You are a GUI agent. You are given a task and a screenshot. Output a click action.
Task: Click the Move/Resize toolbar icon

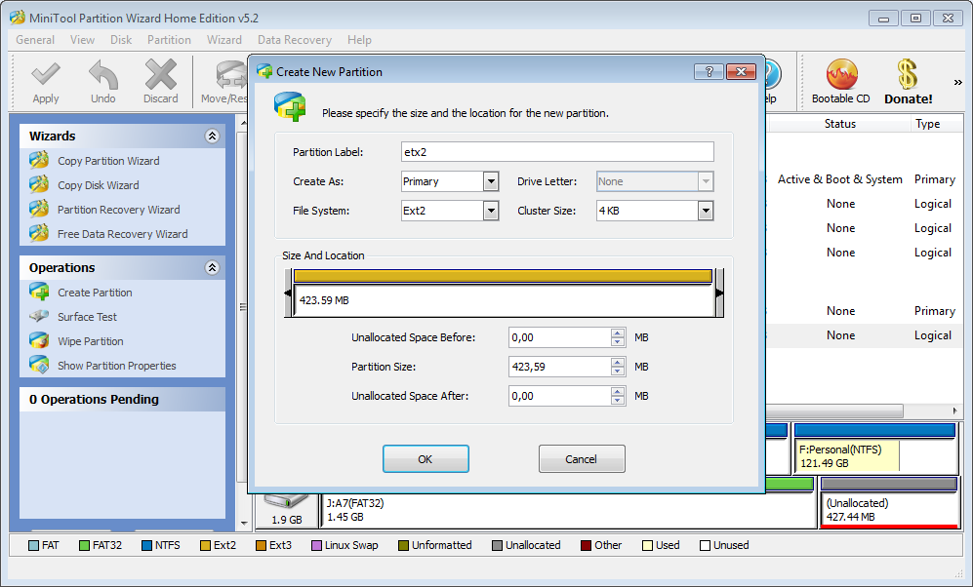pos(231,75)
